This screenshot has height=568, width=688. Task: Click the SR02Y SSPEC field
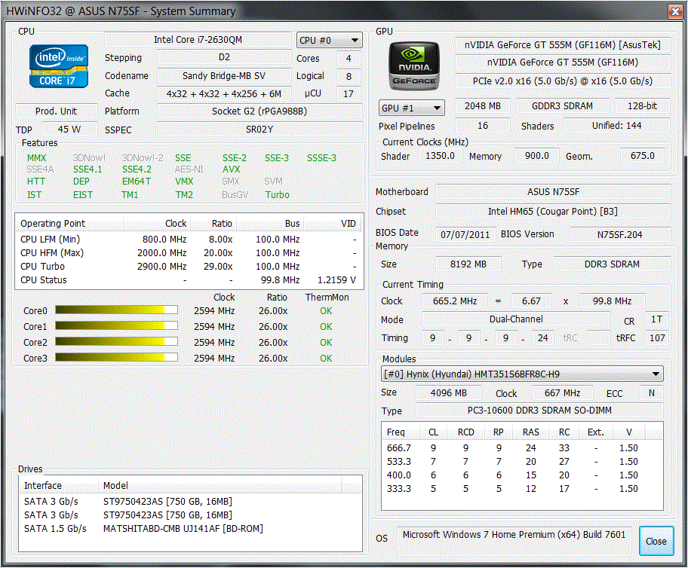(x=260, y=130)
